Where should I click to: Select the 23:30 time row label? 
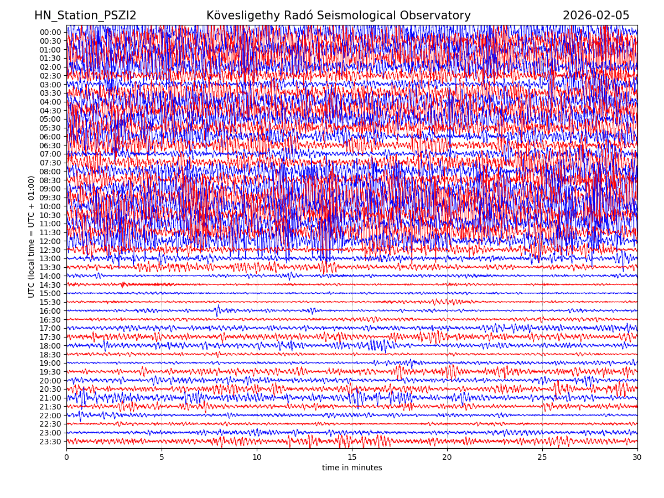[x=50, y=442]
